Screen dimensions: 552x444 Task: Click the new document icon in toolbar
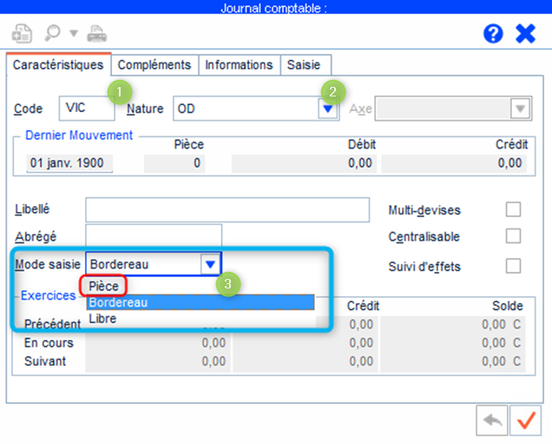[20, 34]
